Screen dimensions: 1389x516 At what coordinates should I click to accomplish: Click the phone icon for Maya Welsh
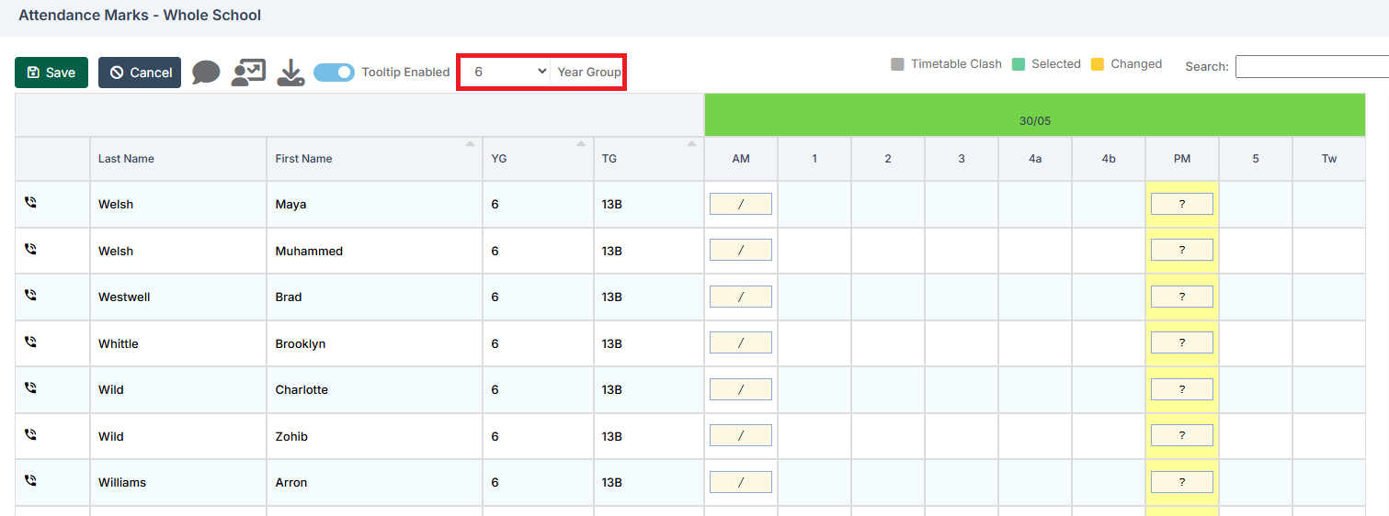coord(30,204)
